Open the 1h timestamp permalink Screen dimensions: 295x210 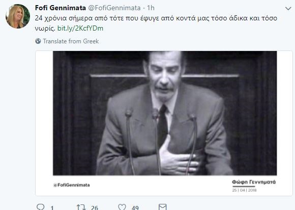click(151, 8)
